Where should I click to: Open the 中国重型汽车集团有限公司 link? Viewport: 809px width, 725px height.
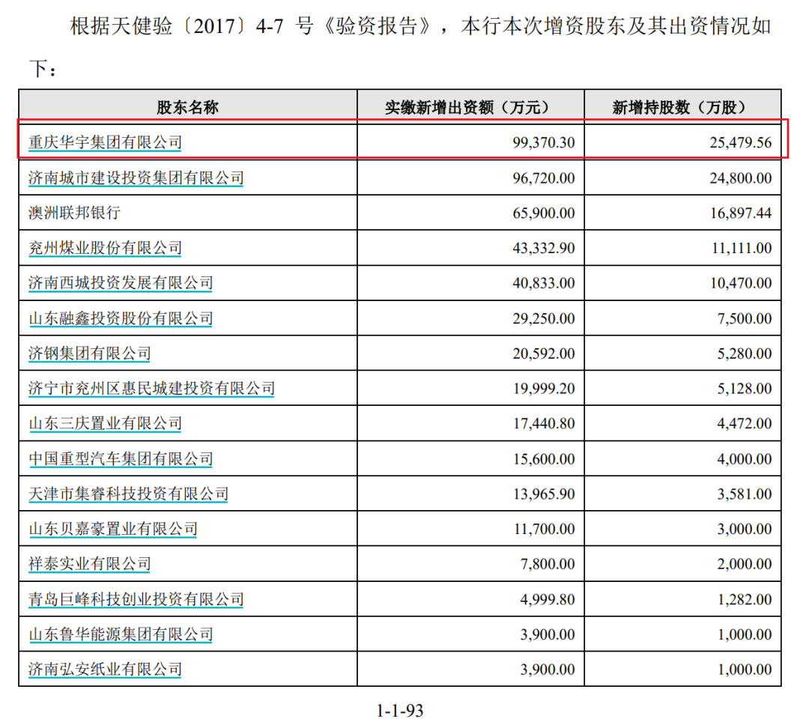click(121, 459)
